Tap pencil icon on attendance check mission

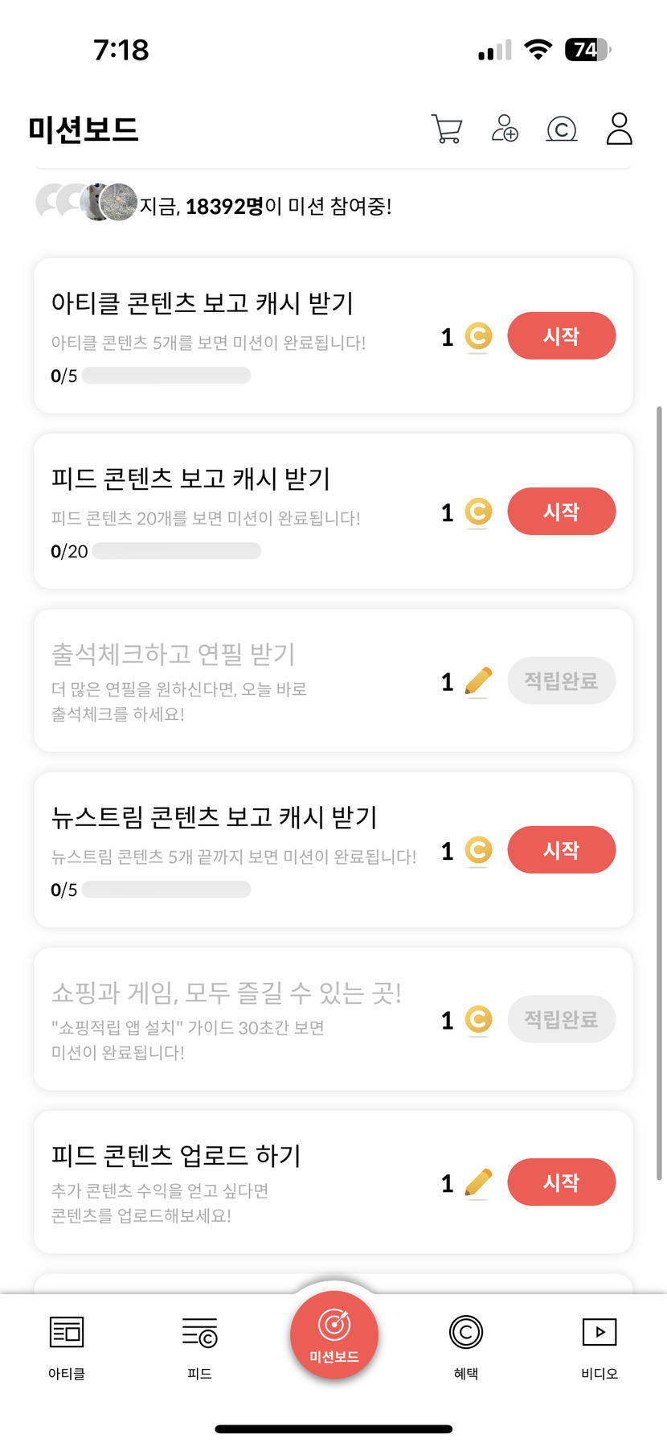pos(478,681)
